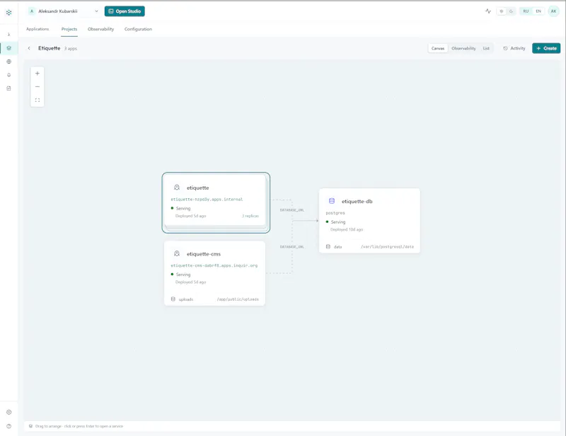Click the Open Studio button
566x436 pixels.
[x=125, y=11]
